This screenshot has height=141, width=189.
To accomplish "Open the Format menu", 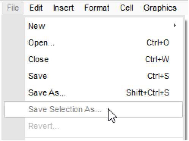I will click(97, 8).
